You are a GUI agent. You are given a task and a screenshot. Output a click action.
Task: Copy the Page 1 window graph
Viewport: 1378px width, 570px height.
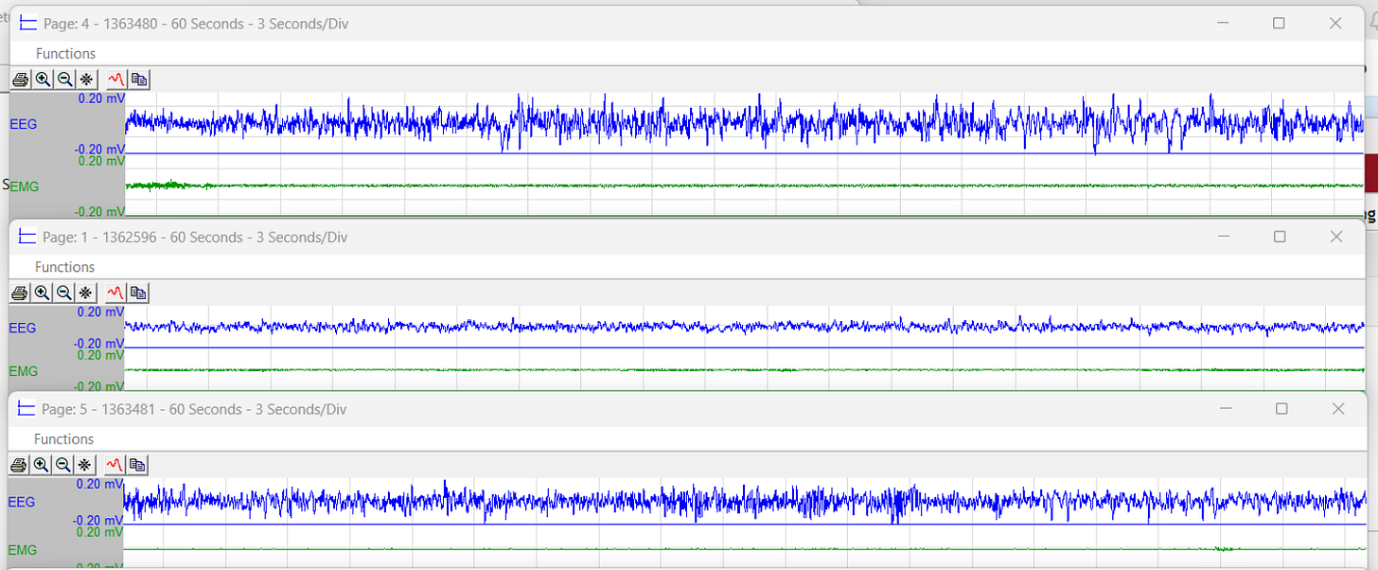pyautogui.click(x=137, y=293)
